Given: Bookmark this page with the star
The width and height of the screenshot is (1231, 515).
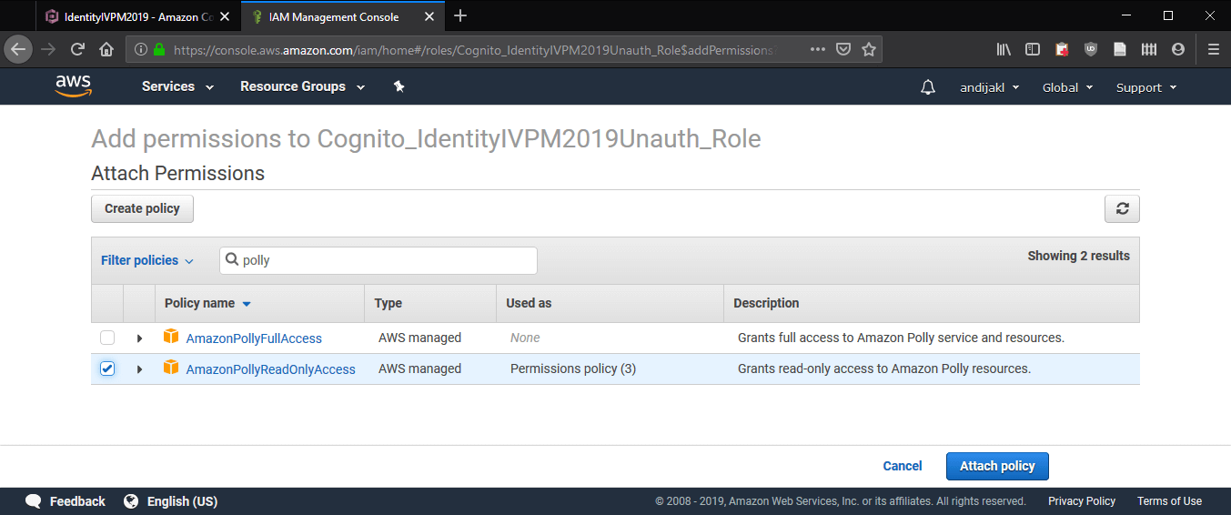Looking at the screenshot, I should 869,49.
